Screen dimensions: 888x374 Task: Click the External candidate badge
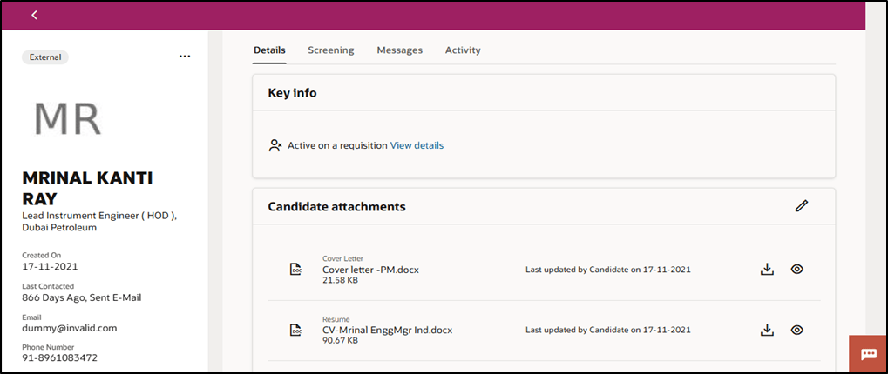click(45, 57)
